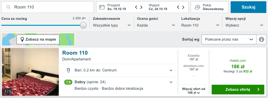Open Lokalizacja dropdown showing Room 110
This screenshot has width=268, height=98.
point(200,25)
